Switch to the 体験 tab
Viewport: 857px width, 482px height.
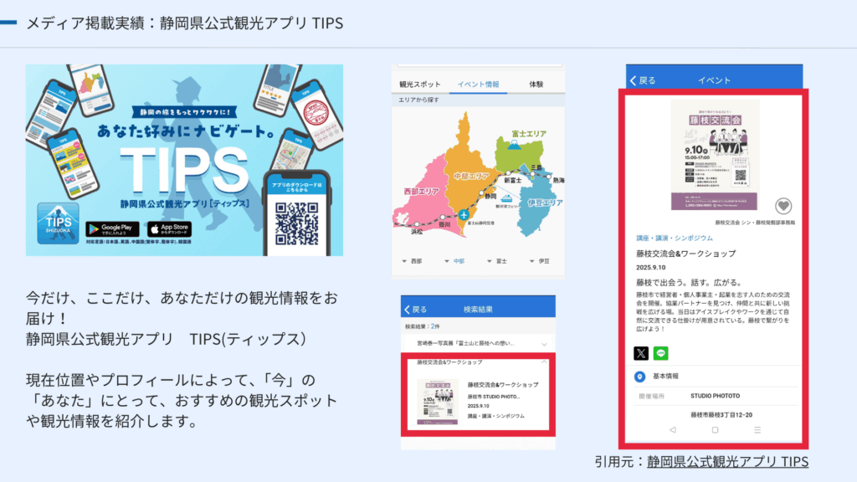tap(536, 85)
